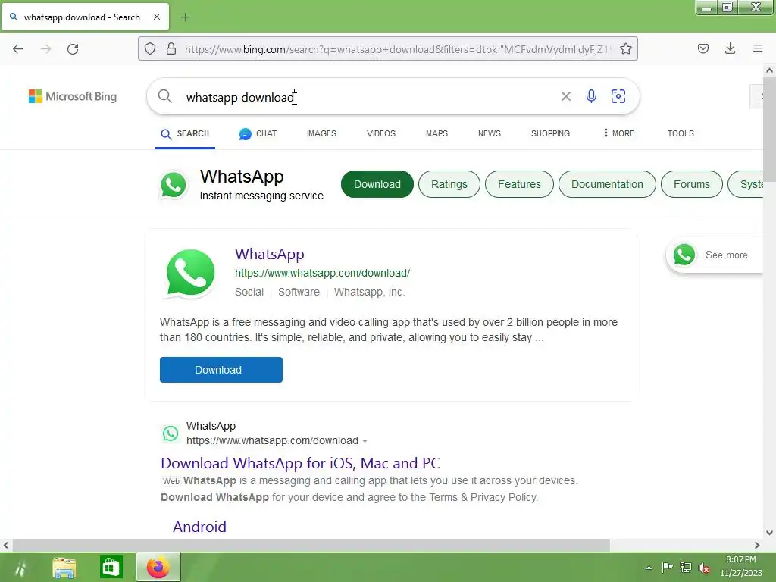Screen dimensions: 776x582
Task: Click 'Social' category text in the card
Action: tap(249, 292)
